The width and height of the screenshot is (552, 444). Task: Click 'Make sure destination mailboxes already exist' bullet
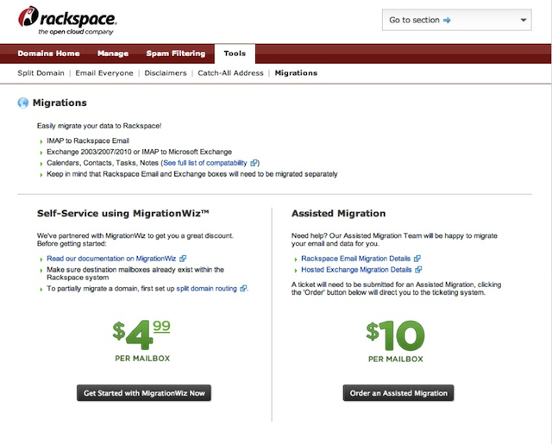135,273
